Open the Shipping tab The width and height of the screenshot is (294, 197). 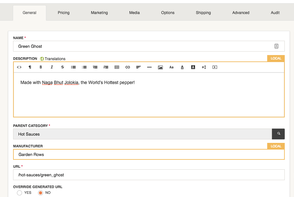203,13
